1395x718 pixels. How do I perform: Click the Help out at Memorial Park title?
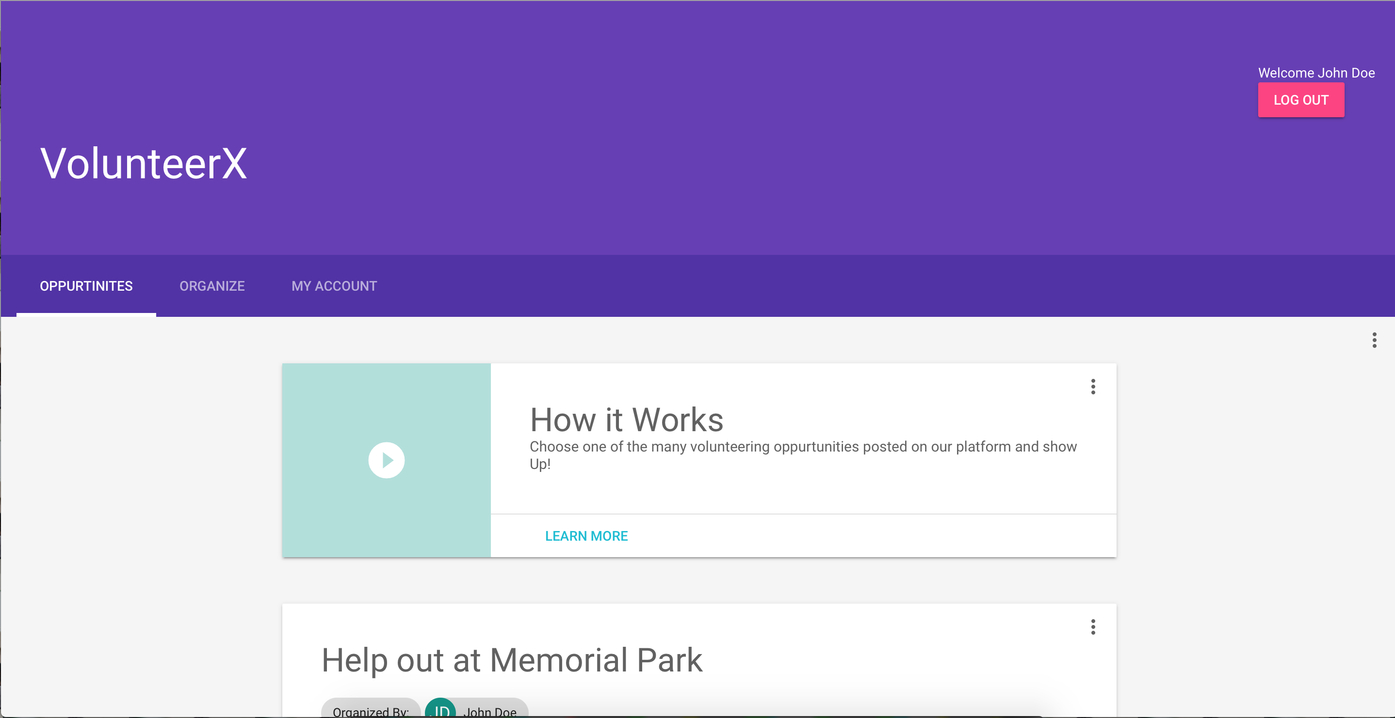click(512, 660)
